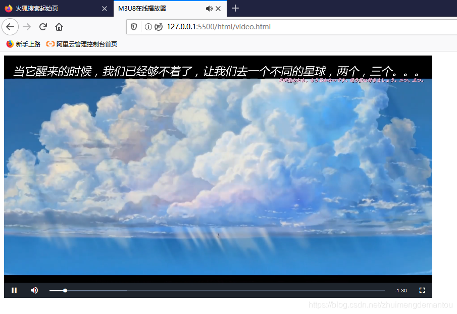Focus the address bar URL field
This screenshot has height=314, width=457.
[291, 27]
